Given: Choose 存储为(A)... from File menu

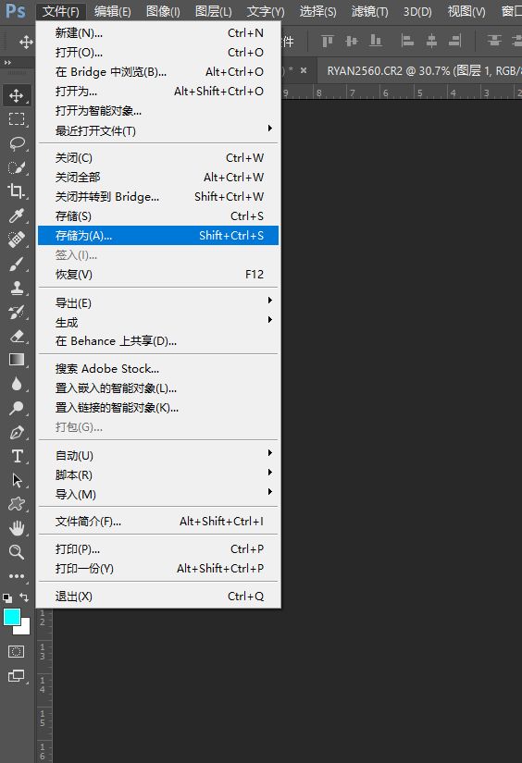Looking at the screenshot, I should click(159, 236).
